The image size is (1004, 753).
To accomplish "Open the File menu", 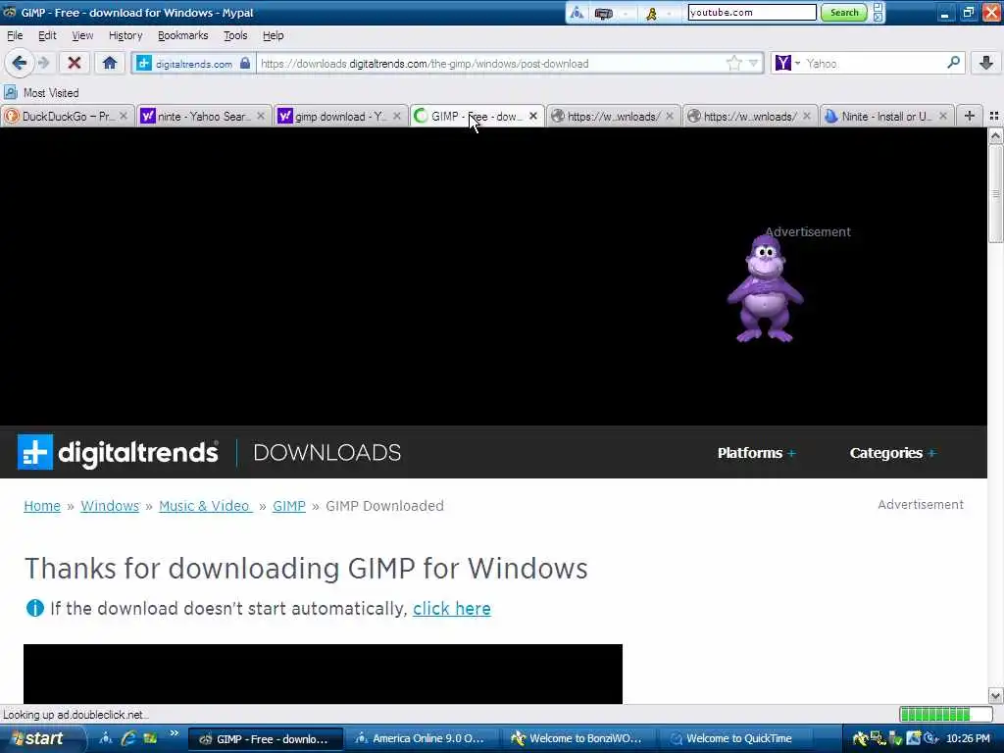I will pyautogui.click(x=15, y=36).
